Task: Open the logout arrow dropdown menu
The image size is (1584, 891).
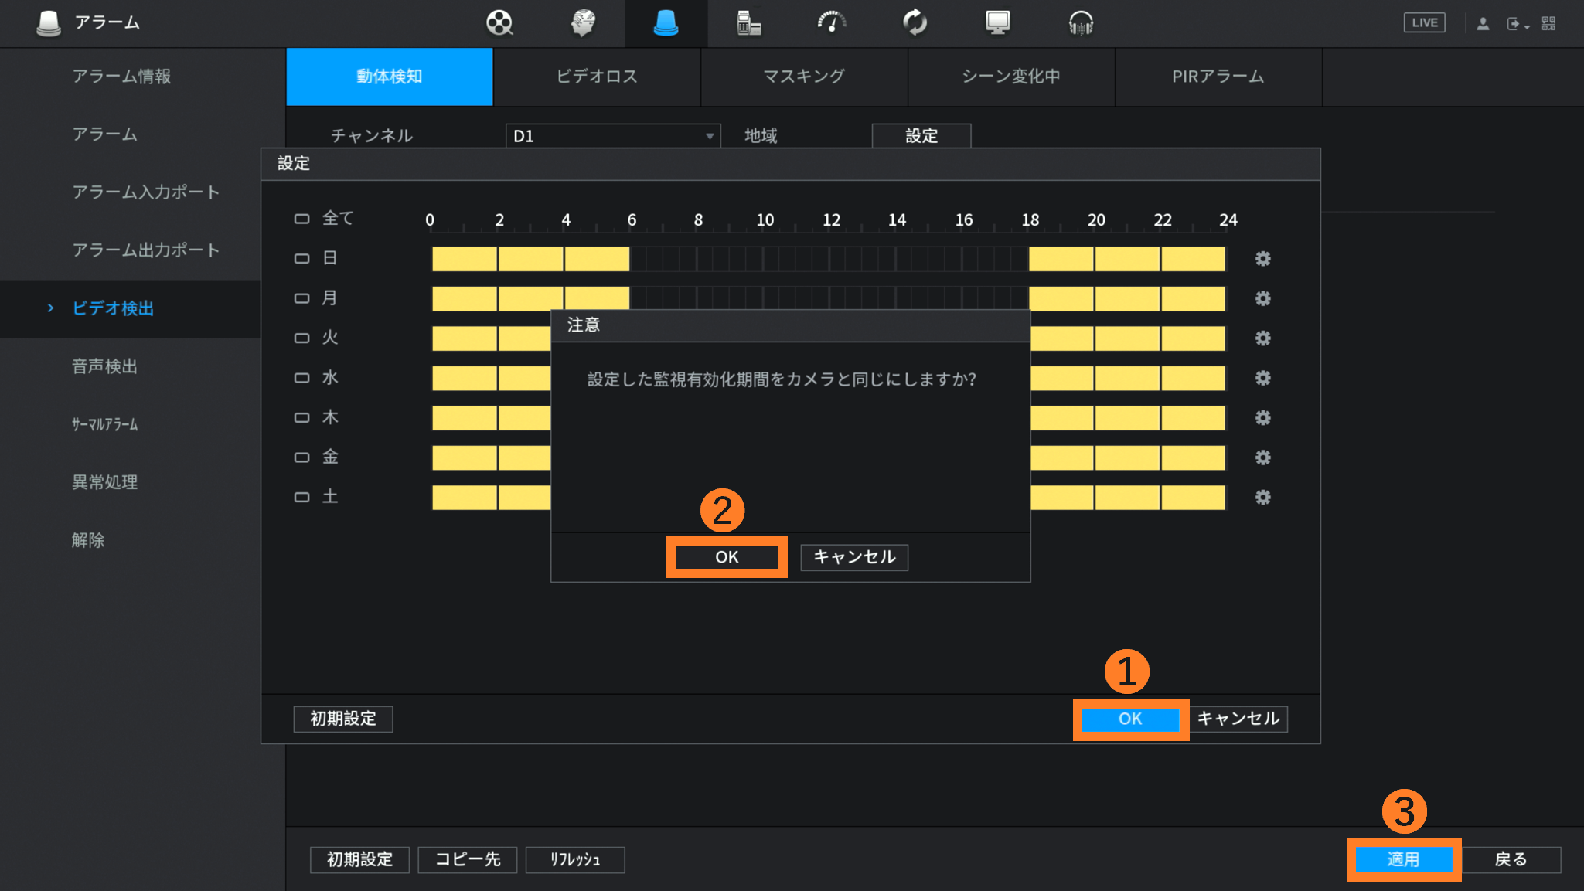Action: coord(1517,24)
